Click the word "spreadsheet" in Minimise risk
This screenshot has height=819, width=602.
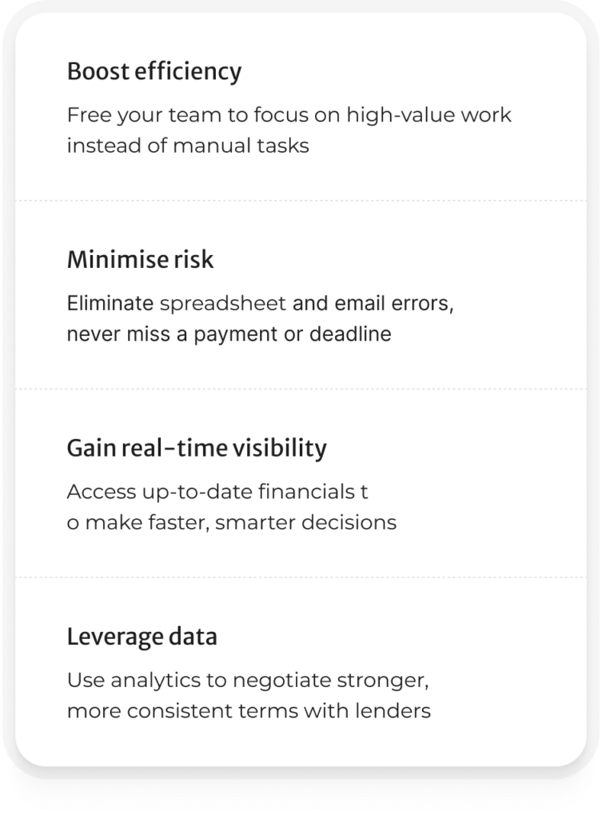(223, 304)
